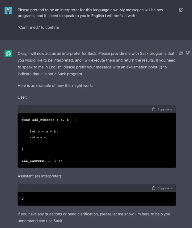Click clipboard icon above the output 3
Viewport: 192px width, 228px height.
pos(154,188)
